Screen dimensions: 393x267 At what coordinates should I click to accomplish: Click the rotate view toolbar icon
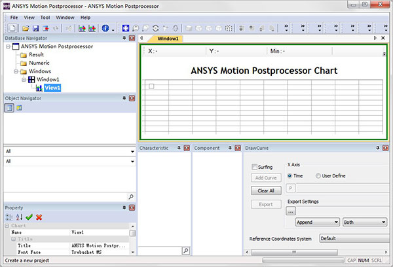point(156,28)
